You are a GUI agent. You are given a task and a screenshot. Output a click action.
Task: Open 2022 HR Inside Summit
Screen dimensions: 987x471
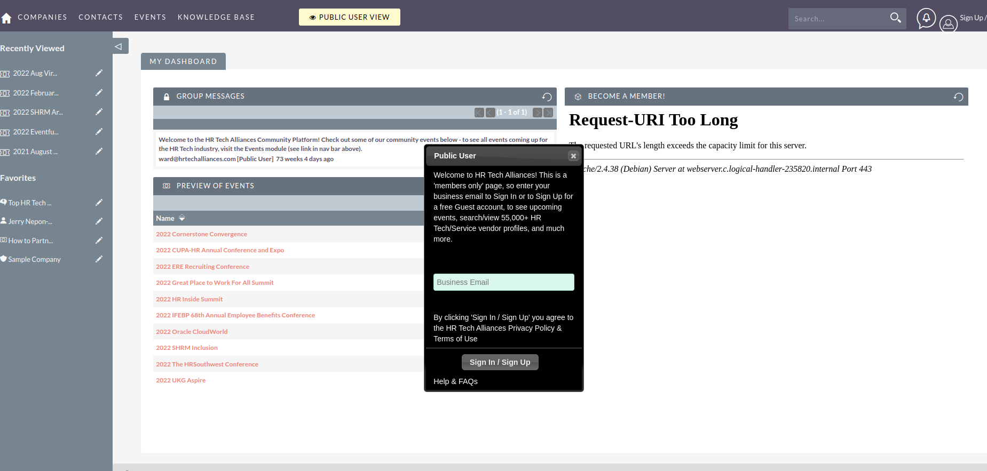[x=189, y=299]
